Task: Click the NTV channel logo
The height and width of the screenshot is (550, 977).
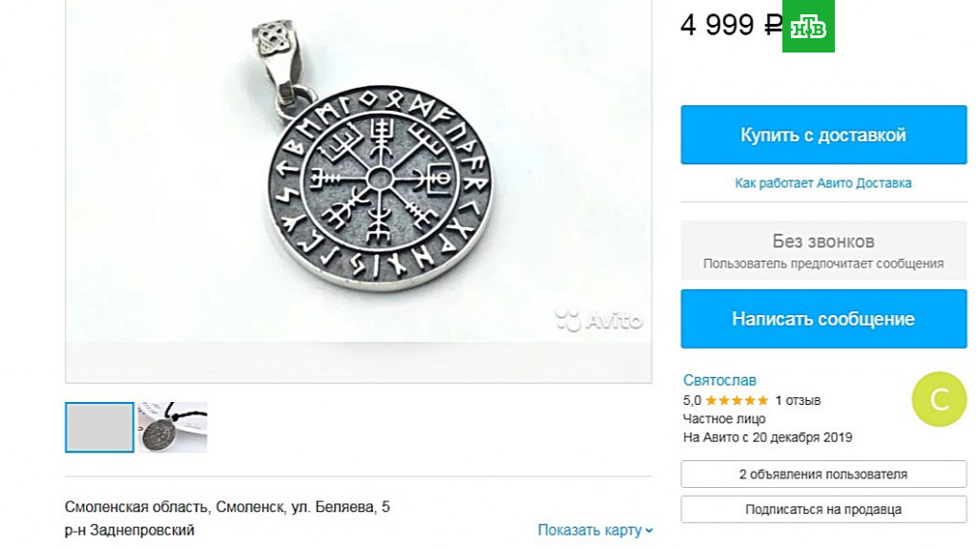Action: pyautogui.click(x=808, y=26)
